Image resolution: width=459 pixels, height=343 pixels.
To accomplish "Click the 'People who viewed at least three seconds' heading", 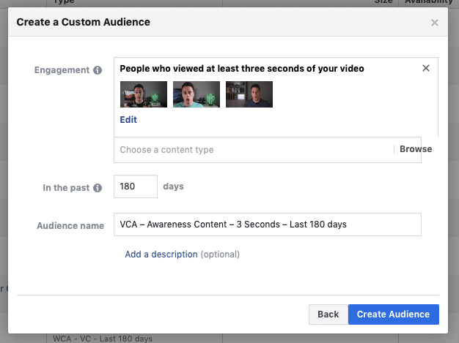I will coord(242,69).
